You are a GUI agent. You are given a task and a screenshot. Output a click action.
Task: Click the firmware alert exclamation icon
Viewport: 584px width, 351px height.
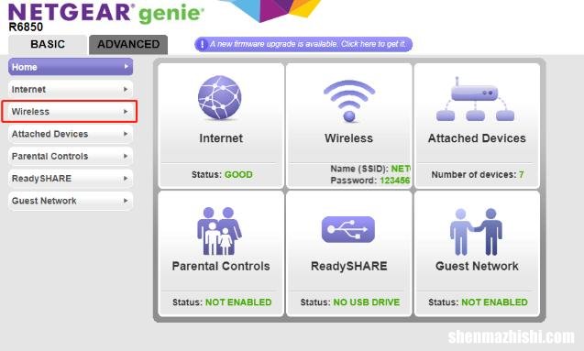202,44
